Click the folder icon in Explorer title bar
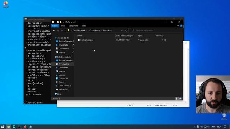Viewport: 230px width, 129px height. click(x=53, y=22)
